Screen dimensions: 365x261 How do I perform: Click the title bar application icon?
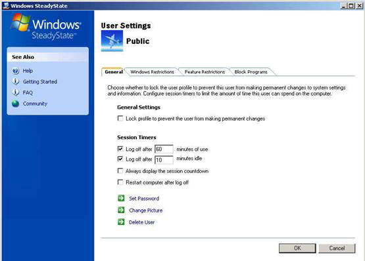(6, 5)
